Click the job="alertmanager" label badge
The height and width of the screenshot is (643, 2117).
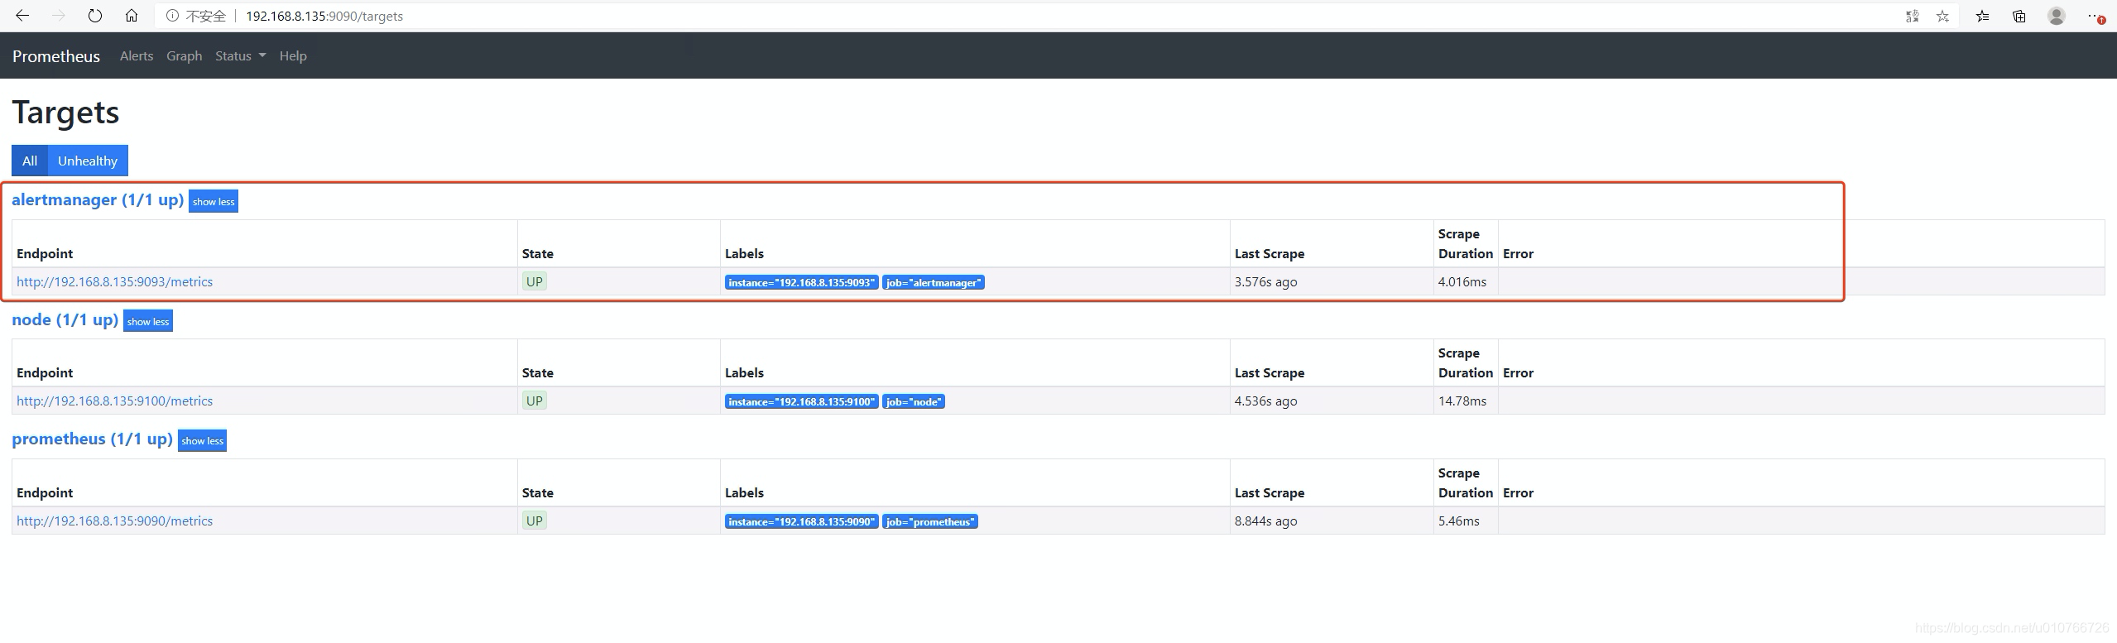(x=934, y=282)
